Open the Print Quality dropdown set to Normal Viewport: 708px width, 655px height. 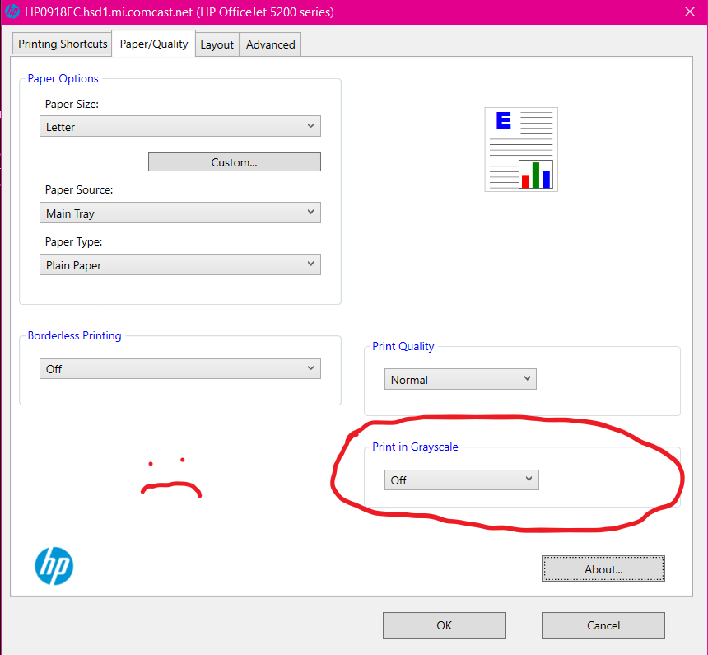(460, 379)
